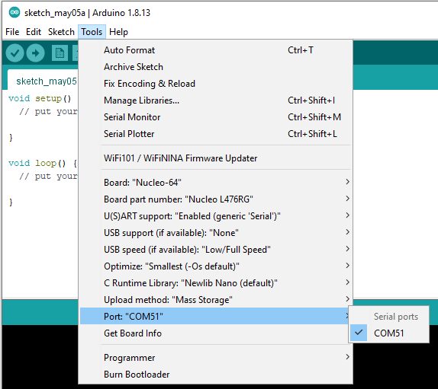Click the New sketch document icon
The width and height of the screenshot is (438, 389).
coord(60,53)
